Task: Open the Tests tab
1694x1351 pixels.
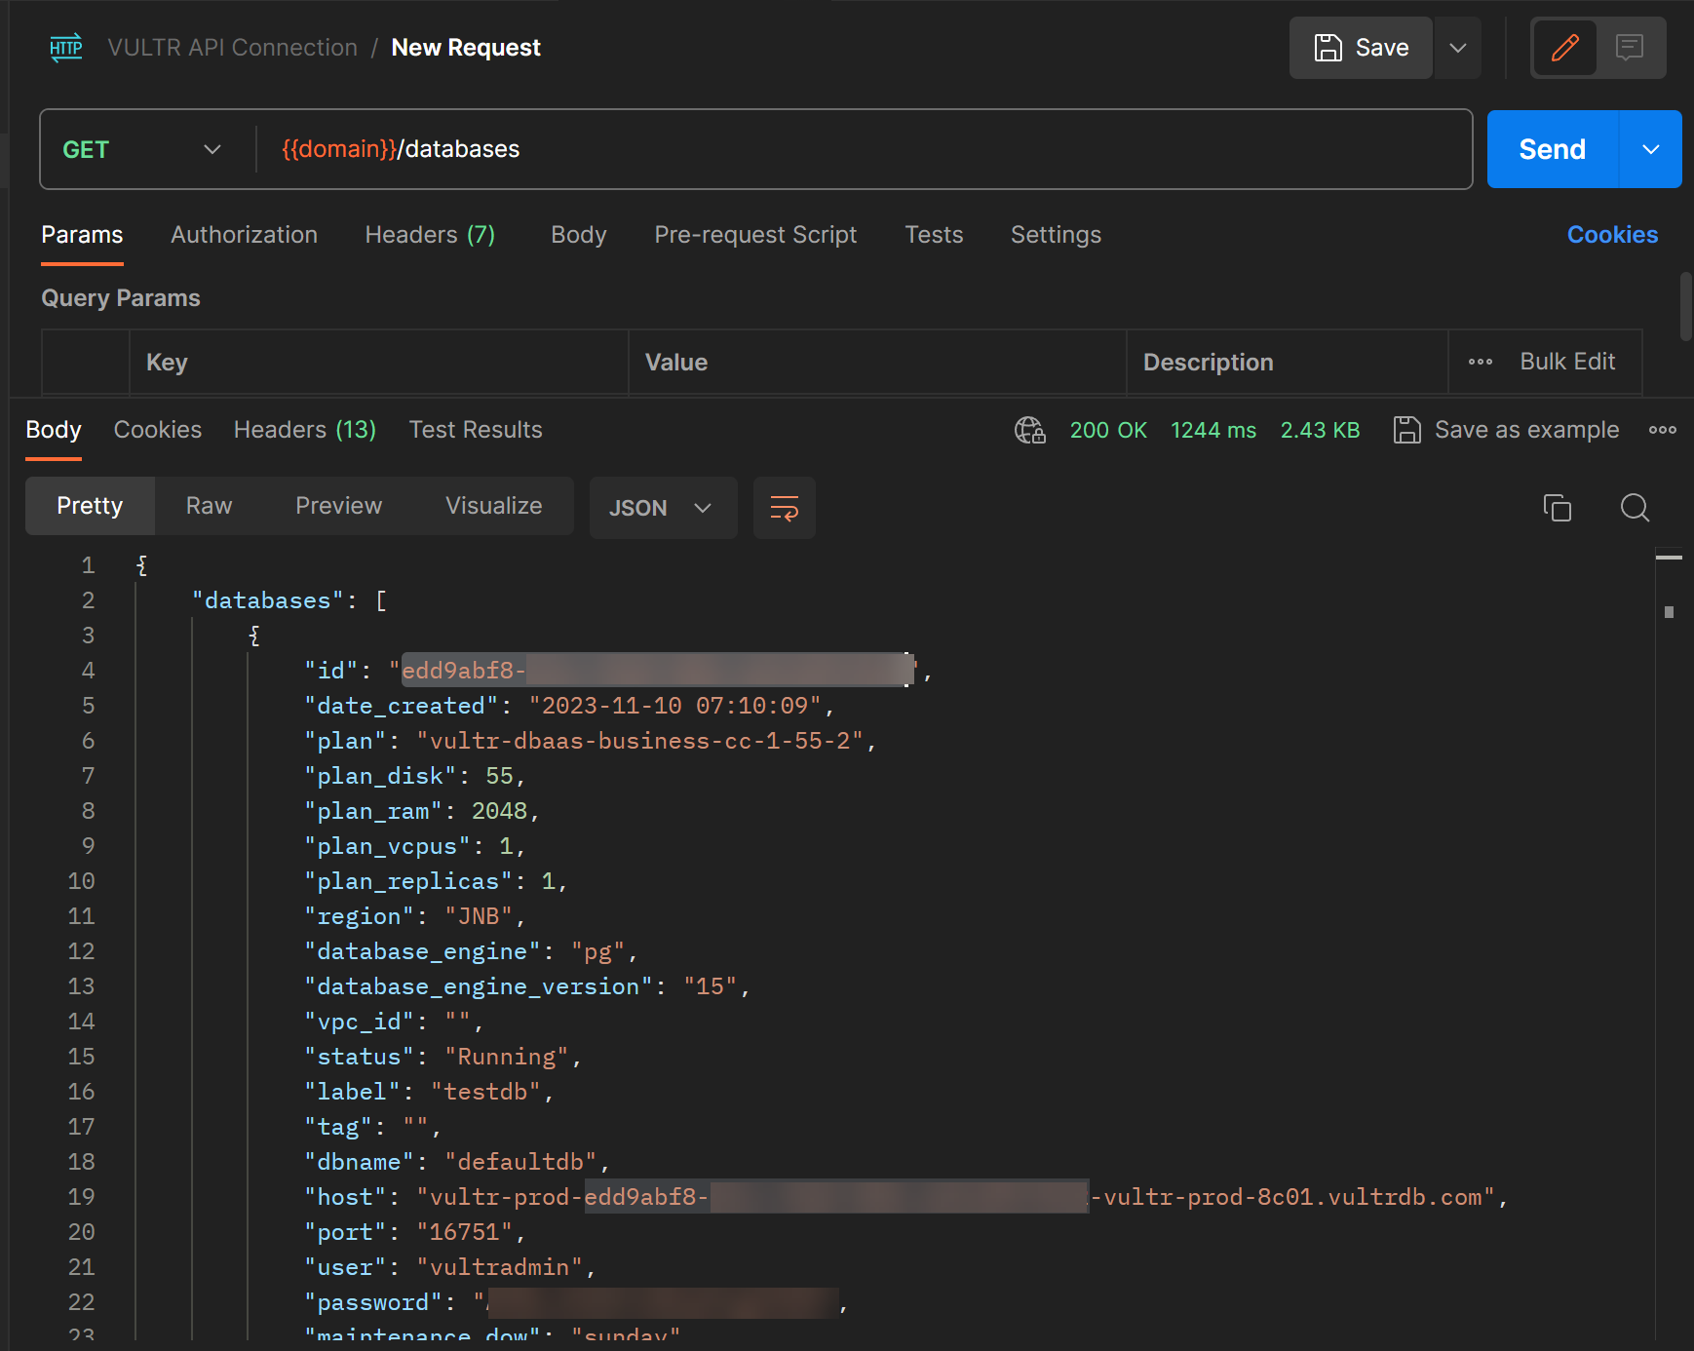Action: pos(934,235)
